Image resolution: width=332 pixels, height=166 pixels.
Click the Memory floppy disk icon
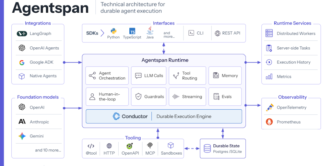[216, 75]
